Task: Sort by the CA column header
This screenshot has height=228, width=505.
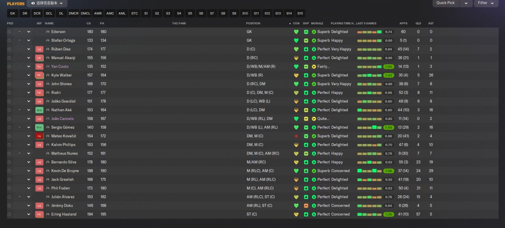Action: [89, 23]
